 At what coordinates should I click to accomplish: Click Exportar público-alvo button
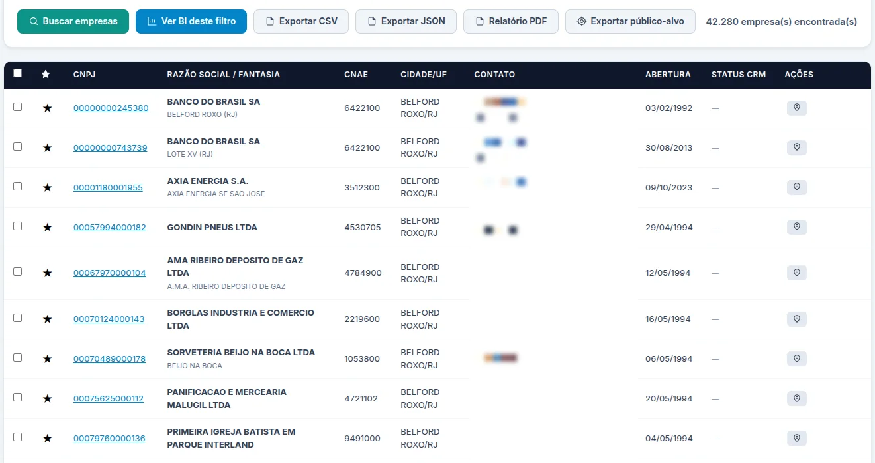(630, 21)
